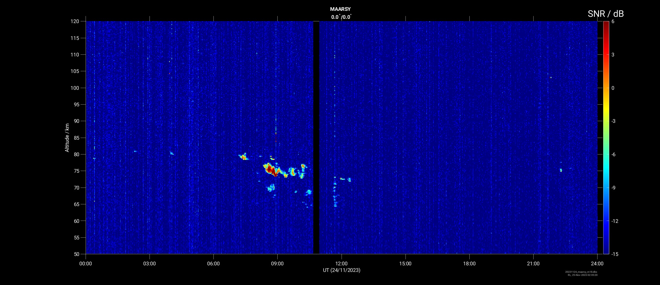Click the 65 altitude tick label
The height and width of the screenshot is (285, 660).
pyautogui.click(x=76, y=204)
